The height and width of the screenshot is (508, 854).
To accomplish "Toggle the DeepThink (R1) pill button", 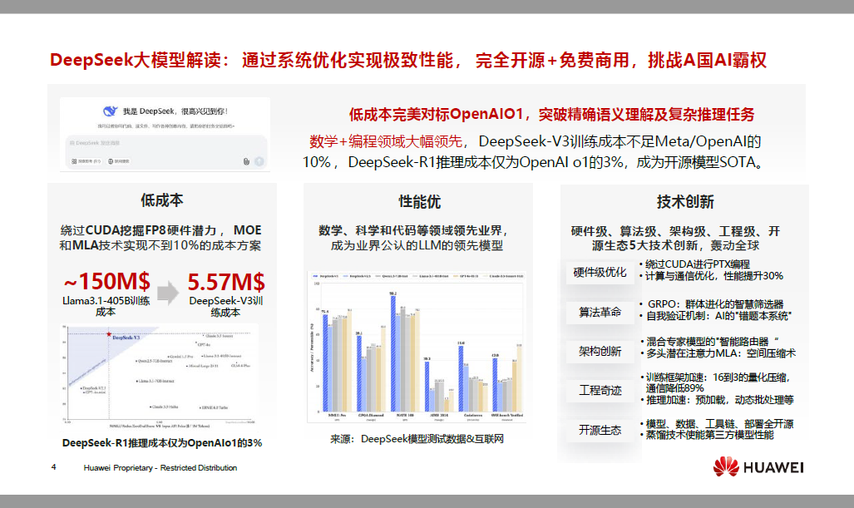I will (86, 161).
